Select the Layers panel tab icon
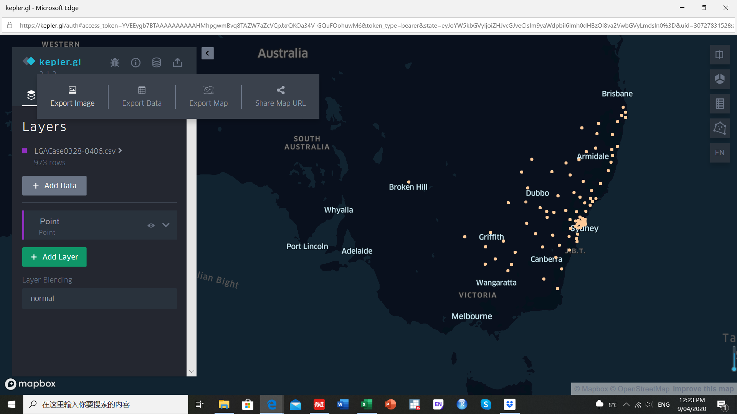Screen dimensions: 737x414 pos(31,95)
